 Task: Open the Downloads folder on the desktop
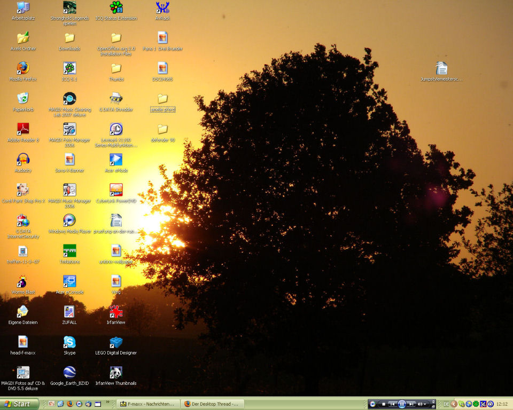(69, 38)
